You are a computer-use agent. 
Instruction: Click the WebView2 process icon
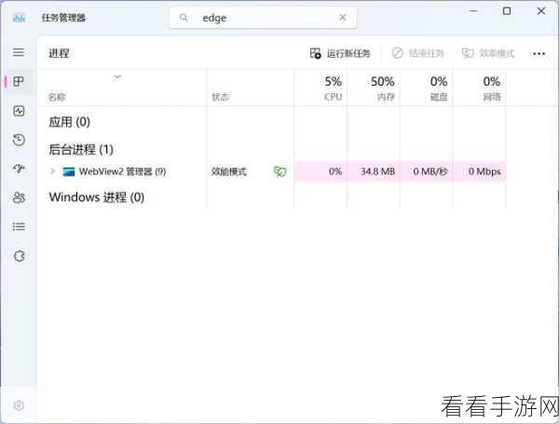click(x=68, y=171)
